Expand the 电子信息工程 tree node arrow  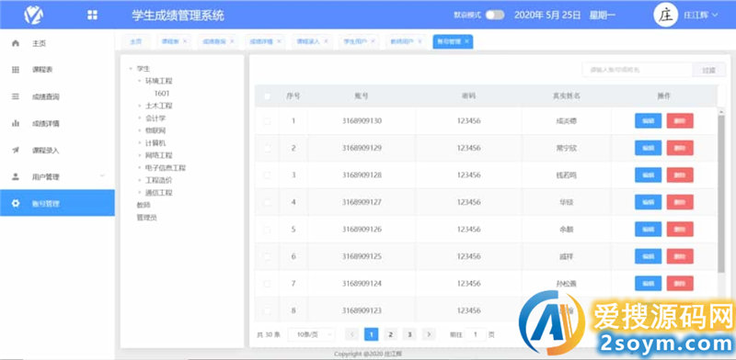point(139,168)
